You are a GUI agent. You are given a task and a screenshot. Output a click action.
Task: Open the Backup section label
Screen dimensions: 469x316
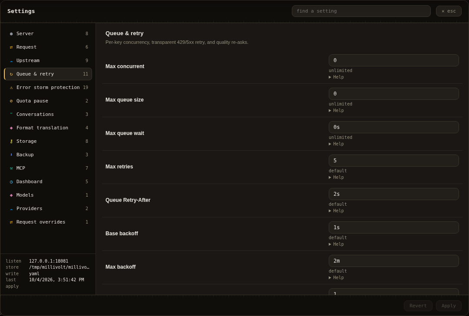(25, 155)
